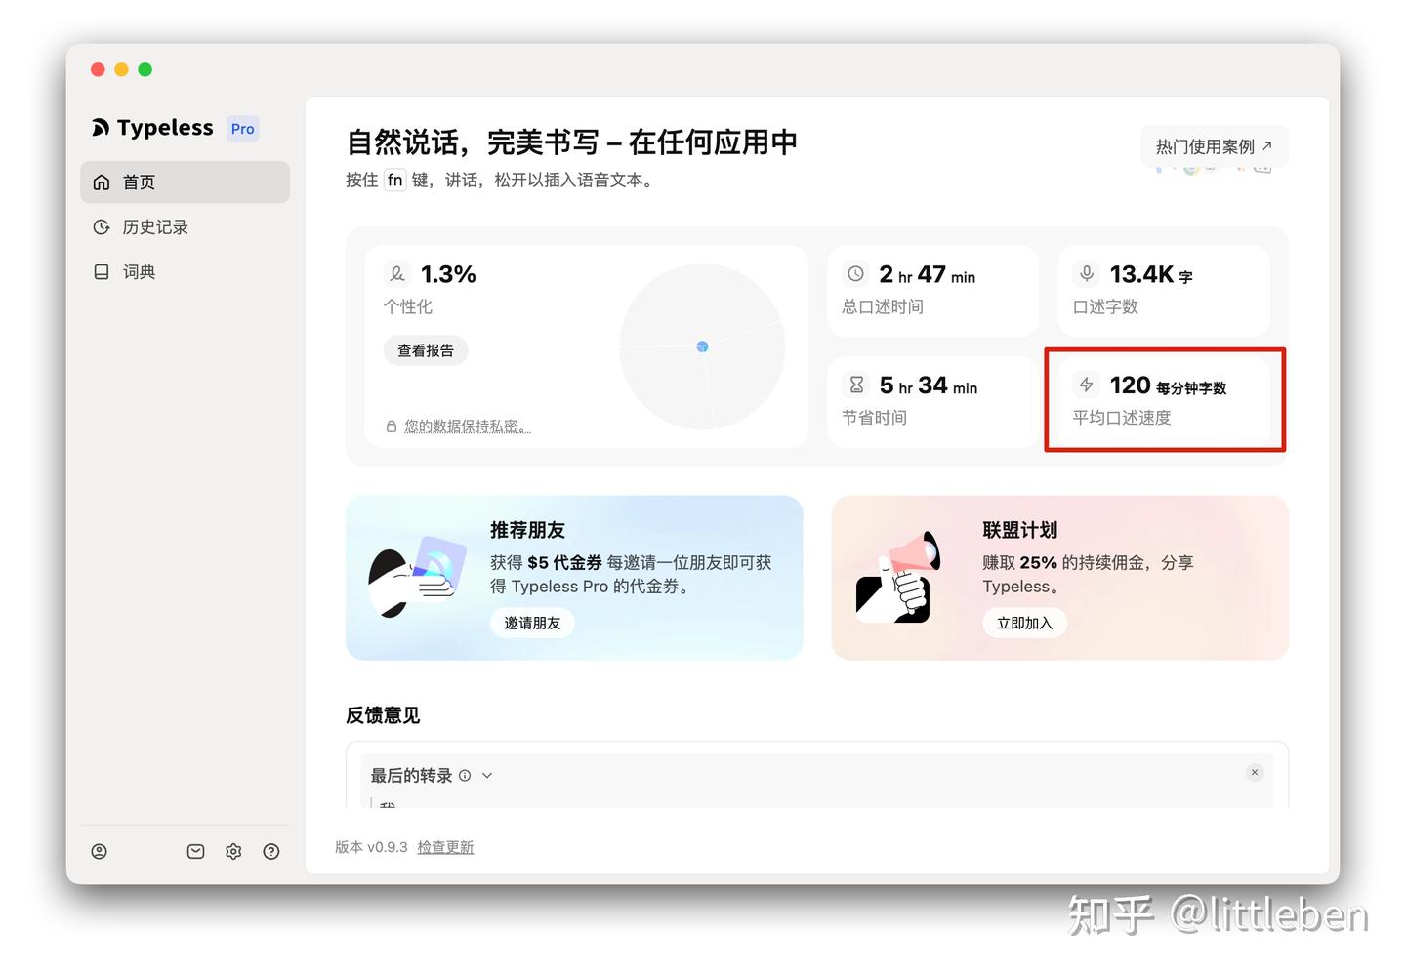This screenshot has width=1406, height=973.
Task: Click the 1.3% personalization value
Action: 448,274
